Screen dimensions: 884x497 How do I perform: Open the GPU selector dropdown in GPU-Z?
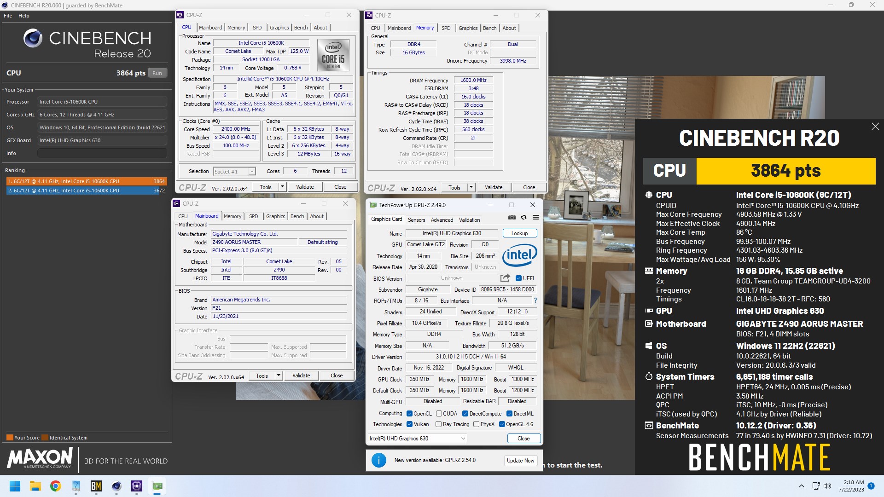[418, 439]
